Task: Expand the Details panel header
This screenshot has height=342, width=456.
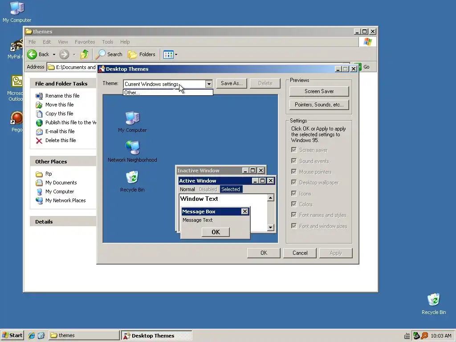Action: coord(63,222)
